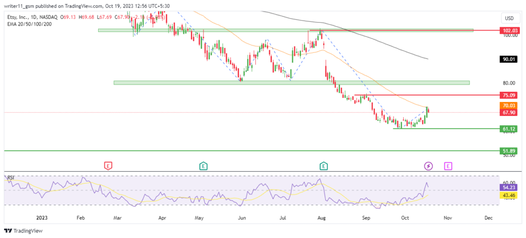Image resolution: width=526 pixels, height=238 pixels.
Task: Select the 90.01 black price label
Action: [508, 60]
